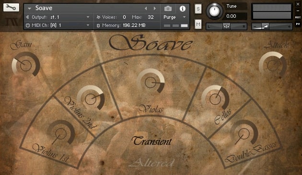Adjust the output volume slider
The width and height of the screenshot is (302, 175).
coord(272,26)
